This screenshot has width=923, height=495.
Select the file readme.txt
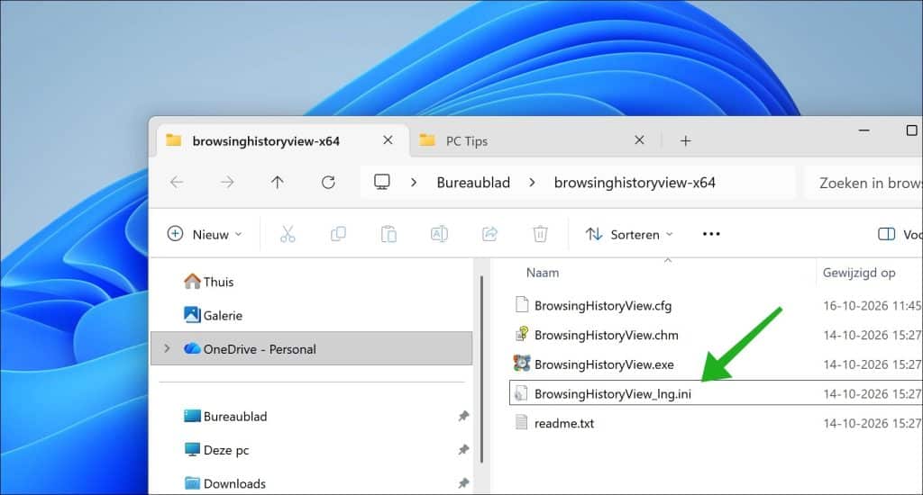pos(564,423)
